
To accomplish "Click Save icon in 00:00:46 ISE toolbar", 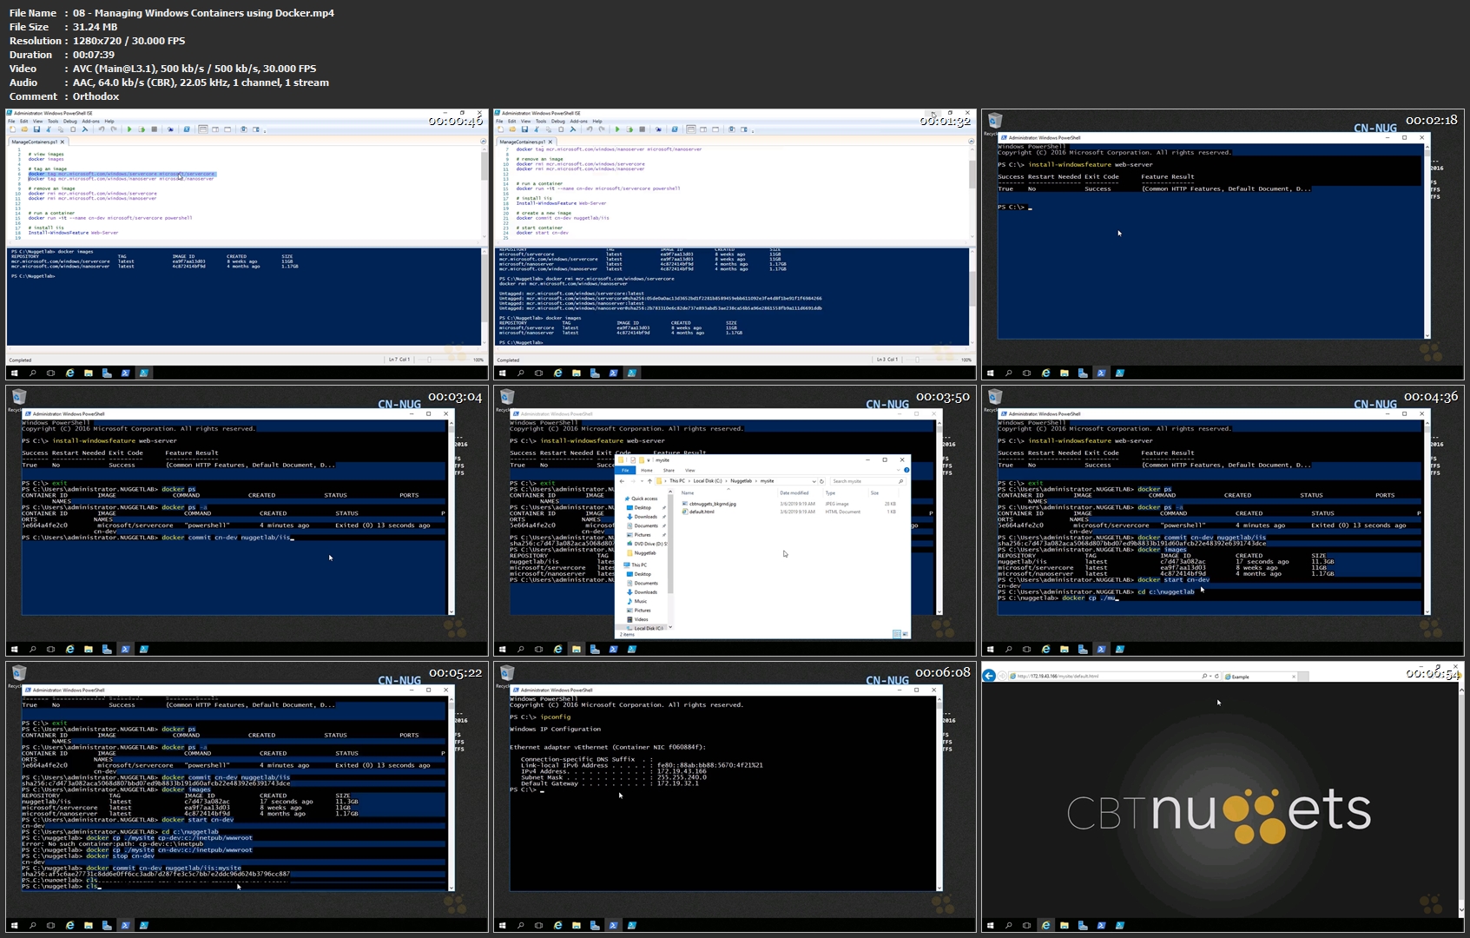I will point(36,129).
